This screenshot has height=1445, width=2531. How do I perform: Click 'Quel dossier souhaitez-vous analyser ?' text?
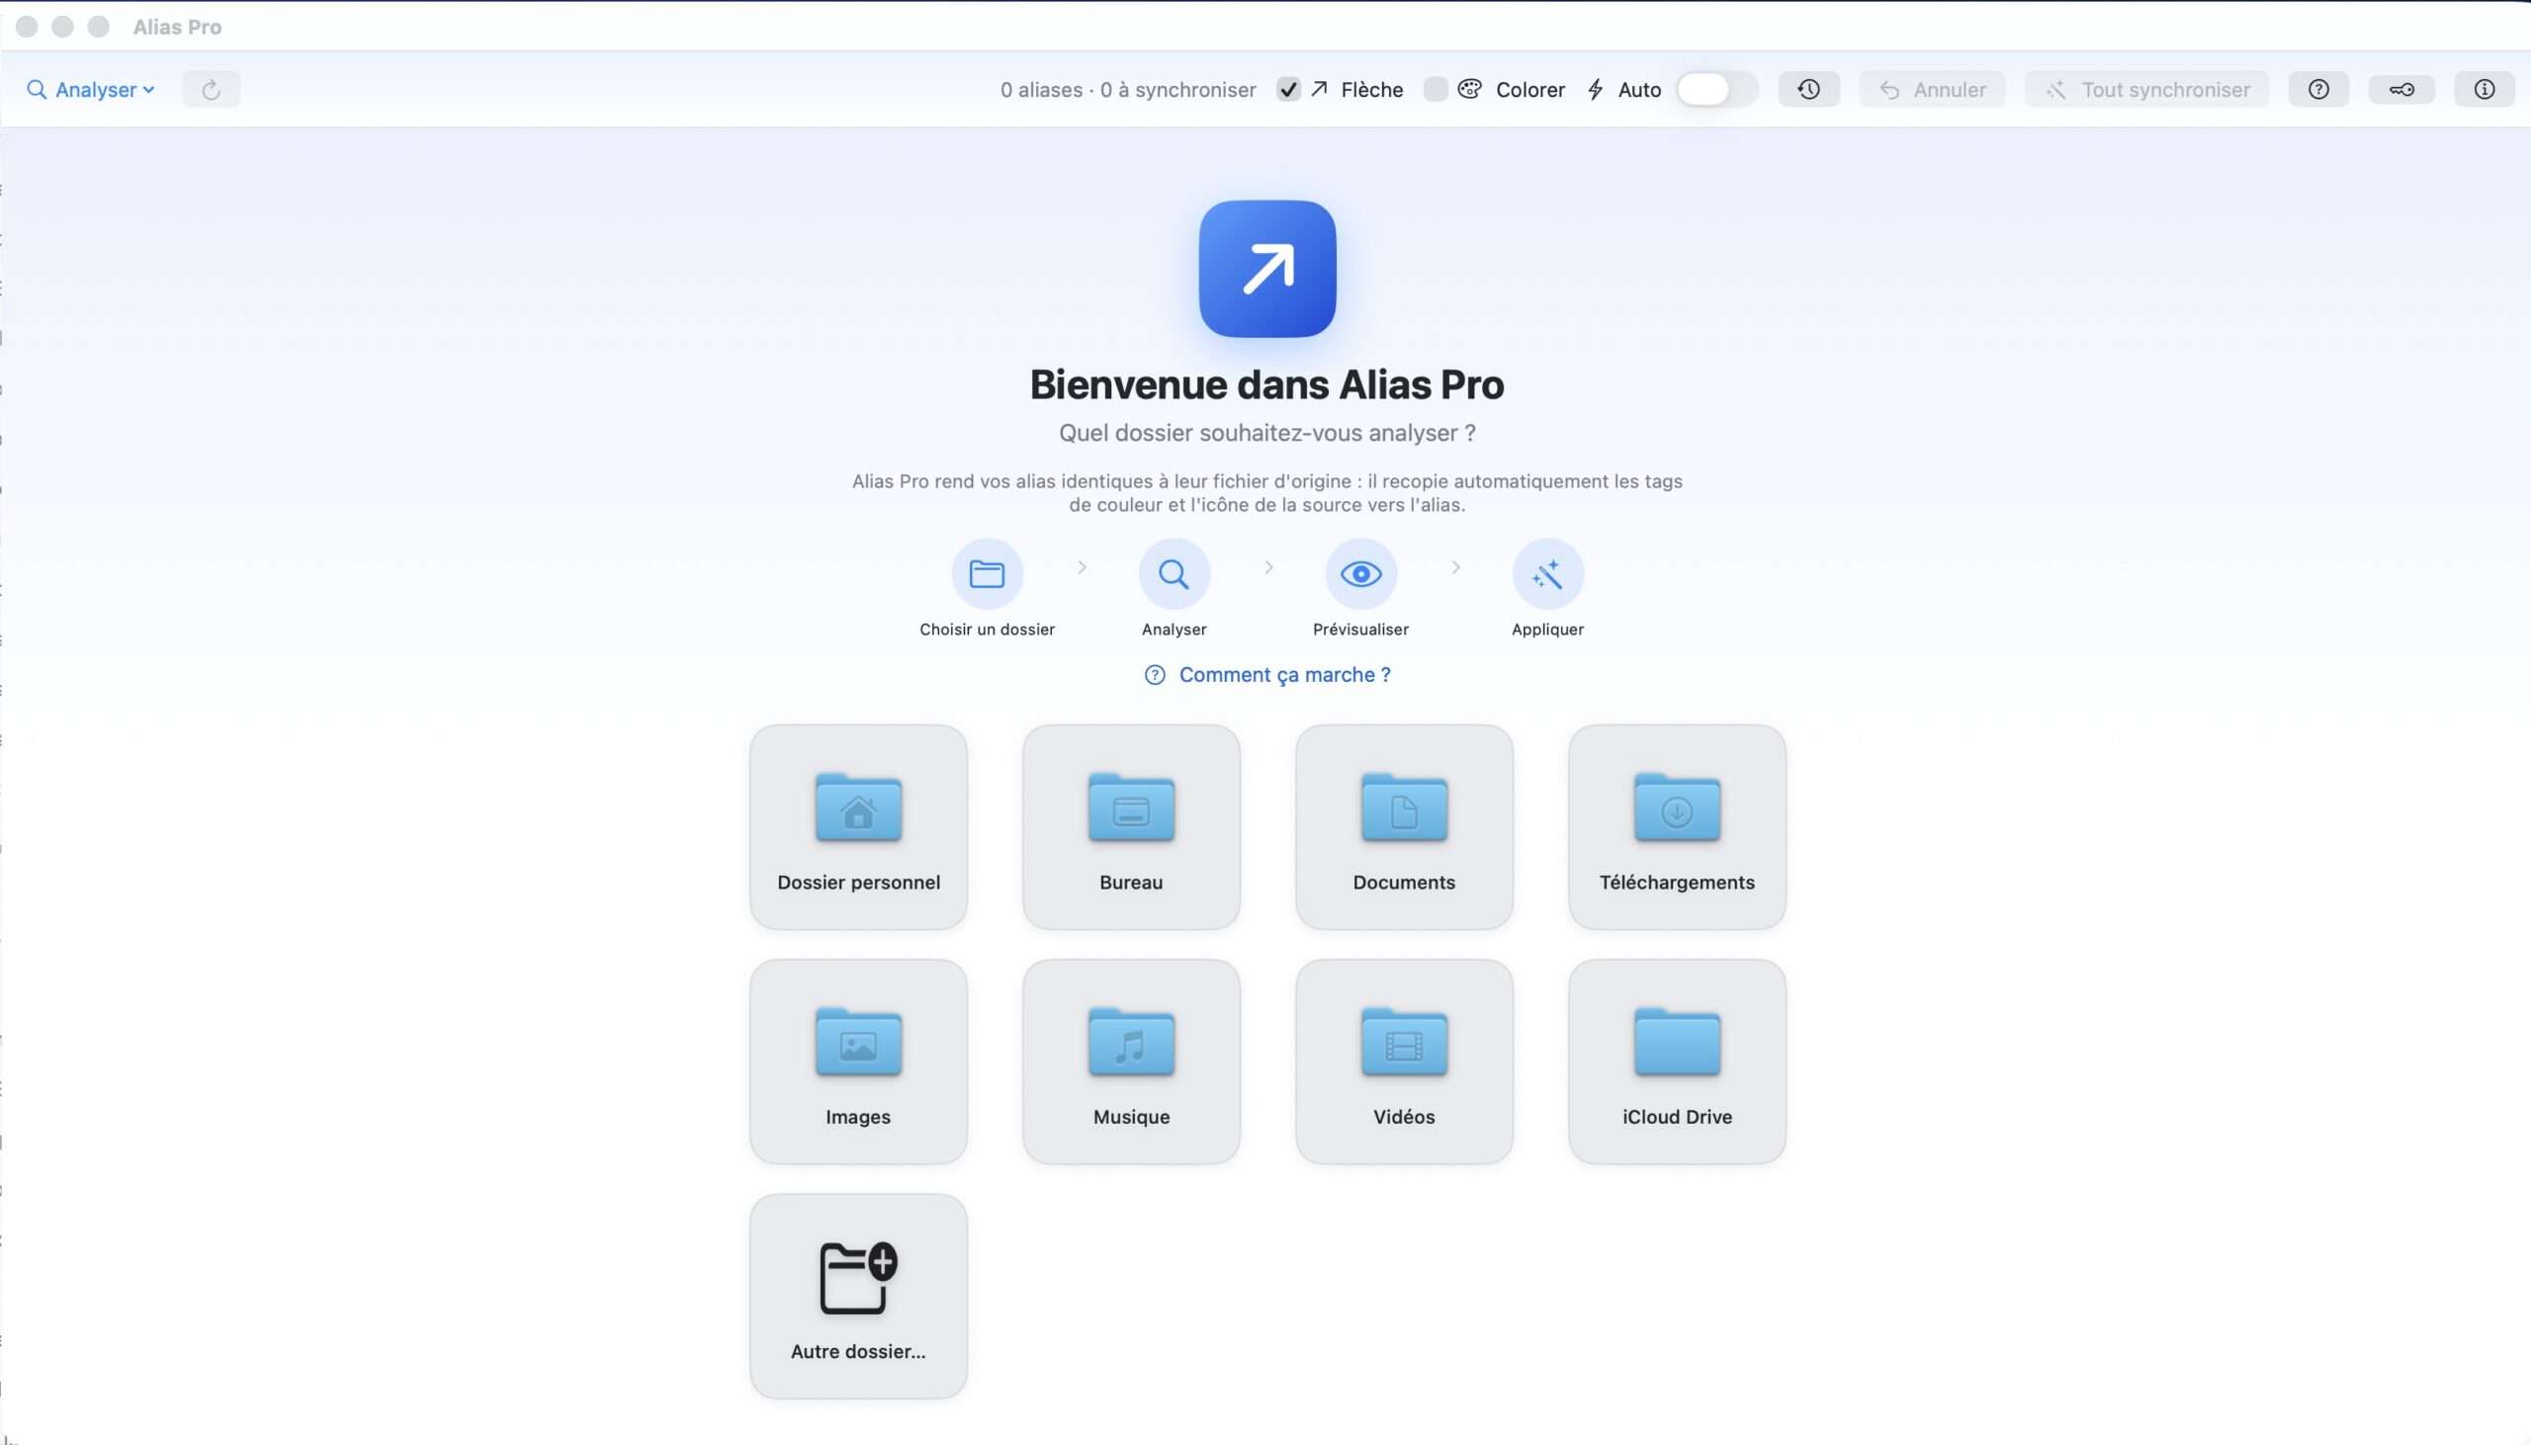[1266, 433]
